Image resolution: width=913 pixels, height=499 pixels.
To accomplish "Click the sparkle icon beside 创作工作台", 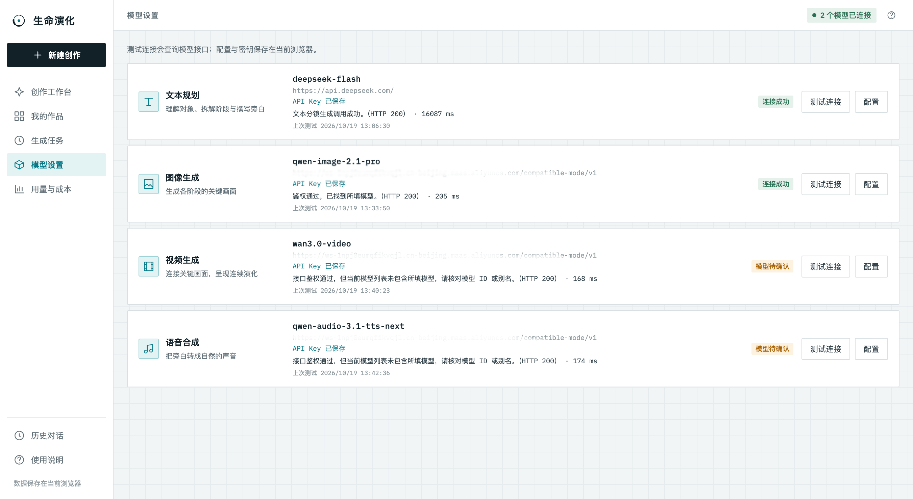I will point(19,92).
